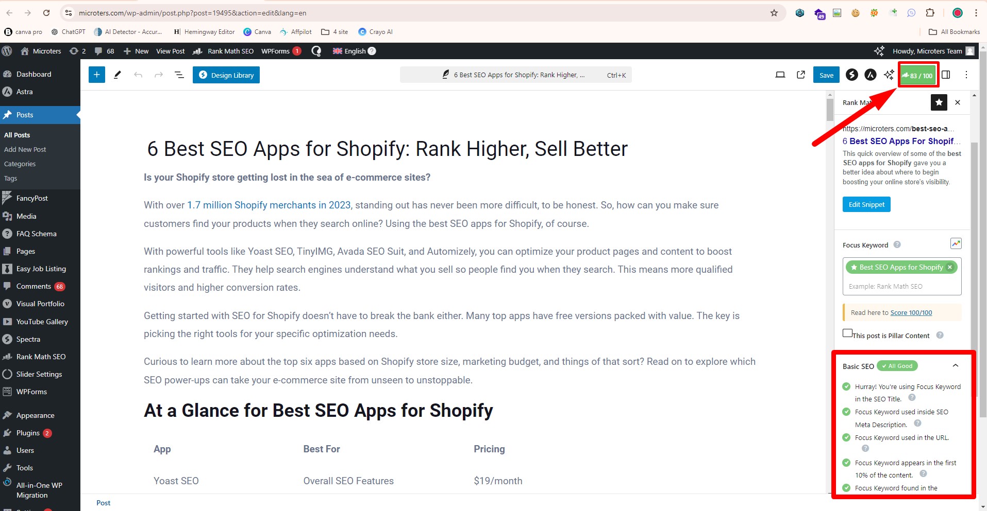Save the post

click(x=826, y=75)
